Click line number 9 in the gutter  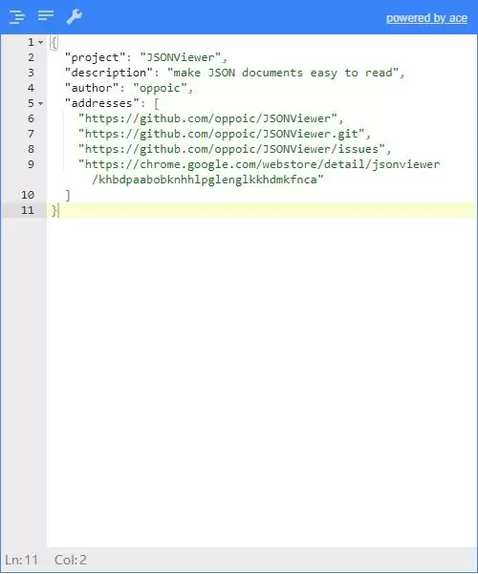coord(31,164)
